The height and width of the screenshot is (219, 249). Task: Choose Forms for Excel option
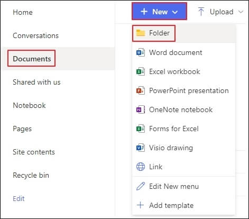pyautogui.click(x=183, y=129)
